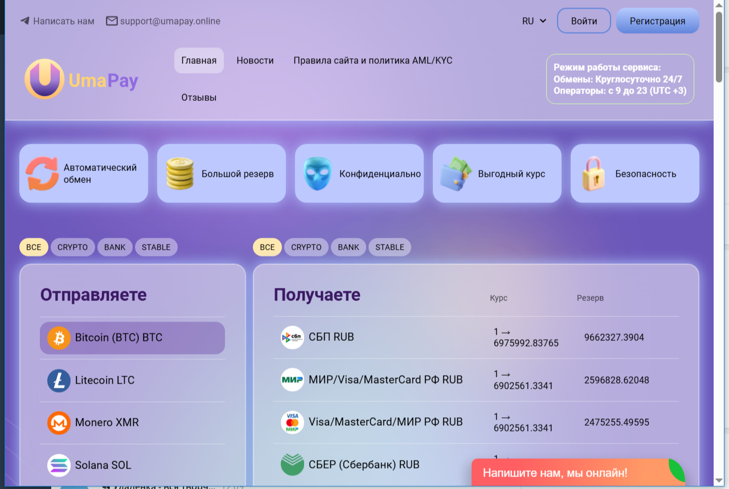
Task: Open the Отзывы menu item
Action: pos(199,97)
